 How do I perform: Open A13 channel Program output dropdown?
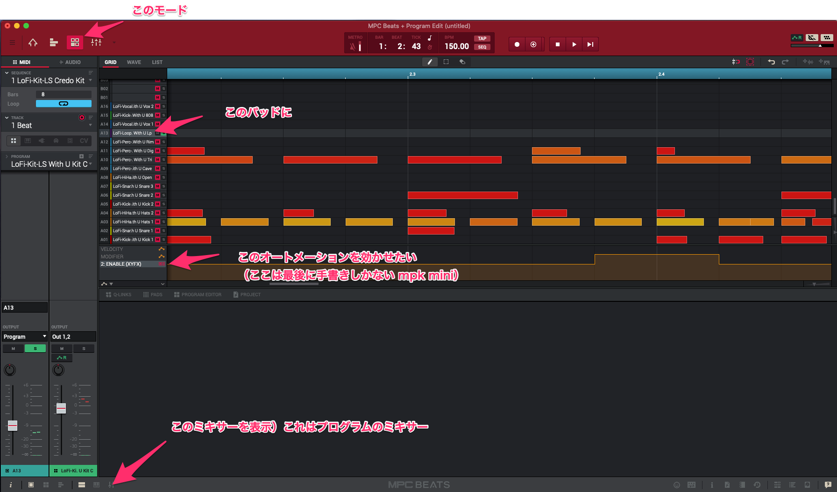point(25,336)
